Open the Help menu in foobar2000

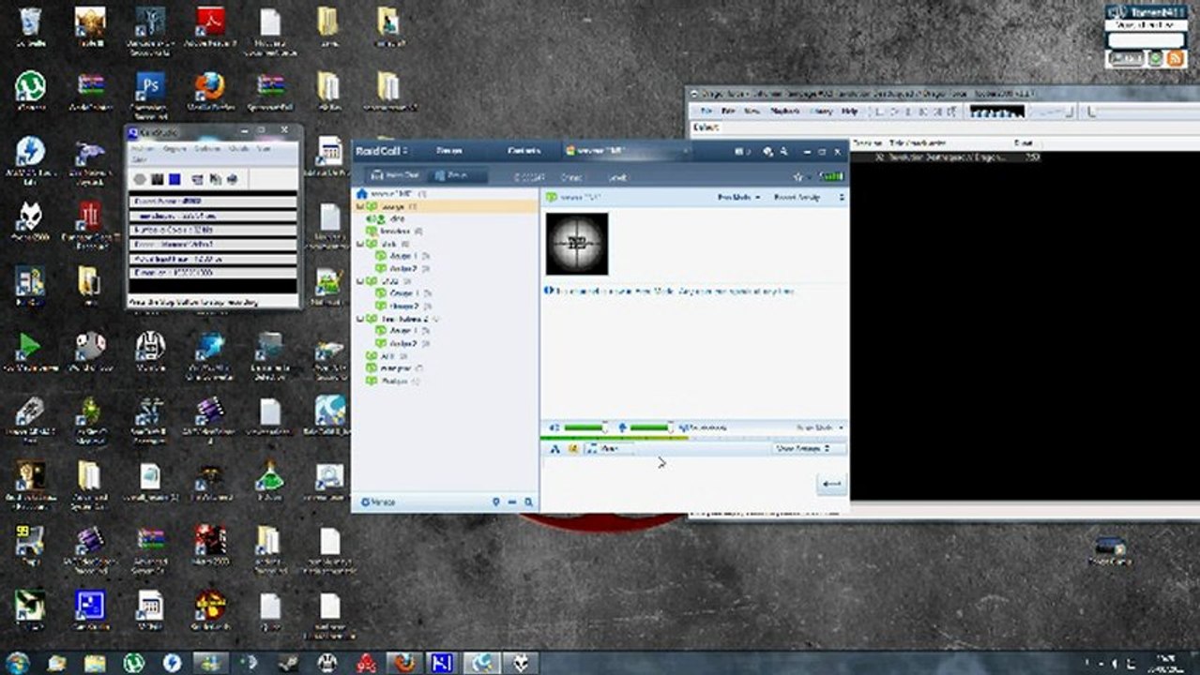click(849, 111)
